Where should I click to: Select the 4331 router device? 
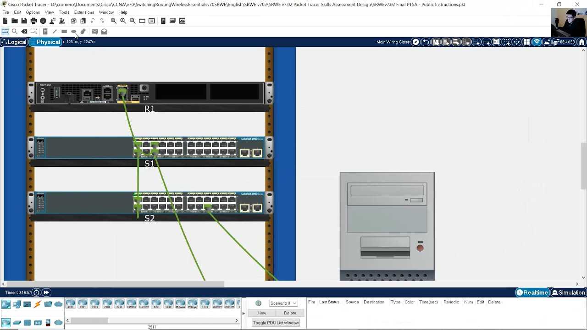(71, 304)
